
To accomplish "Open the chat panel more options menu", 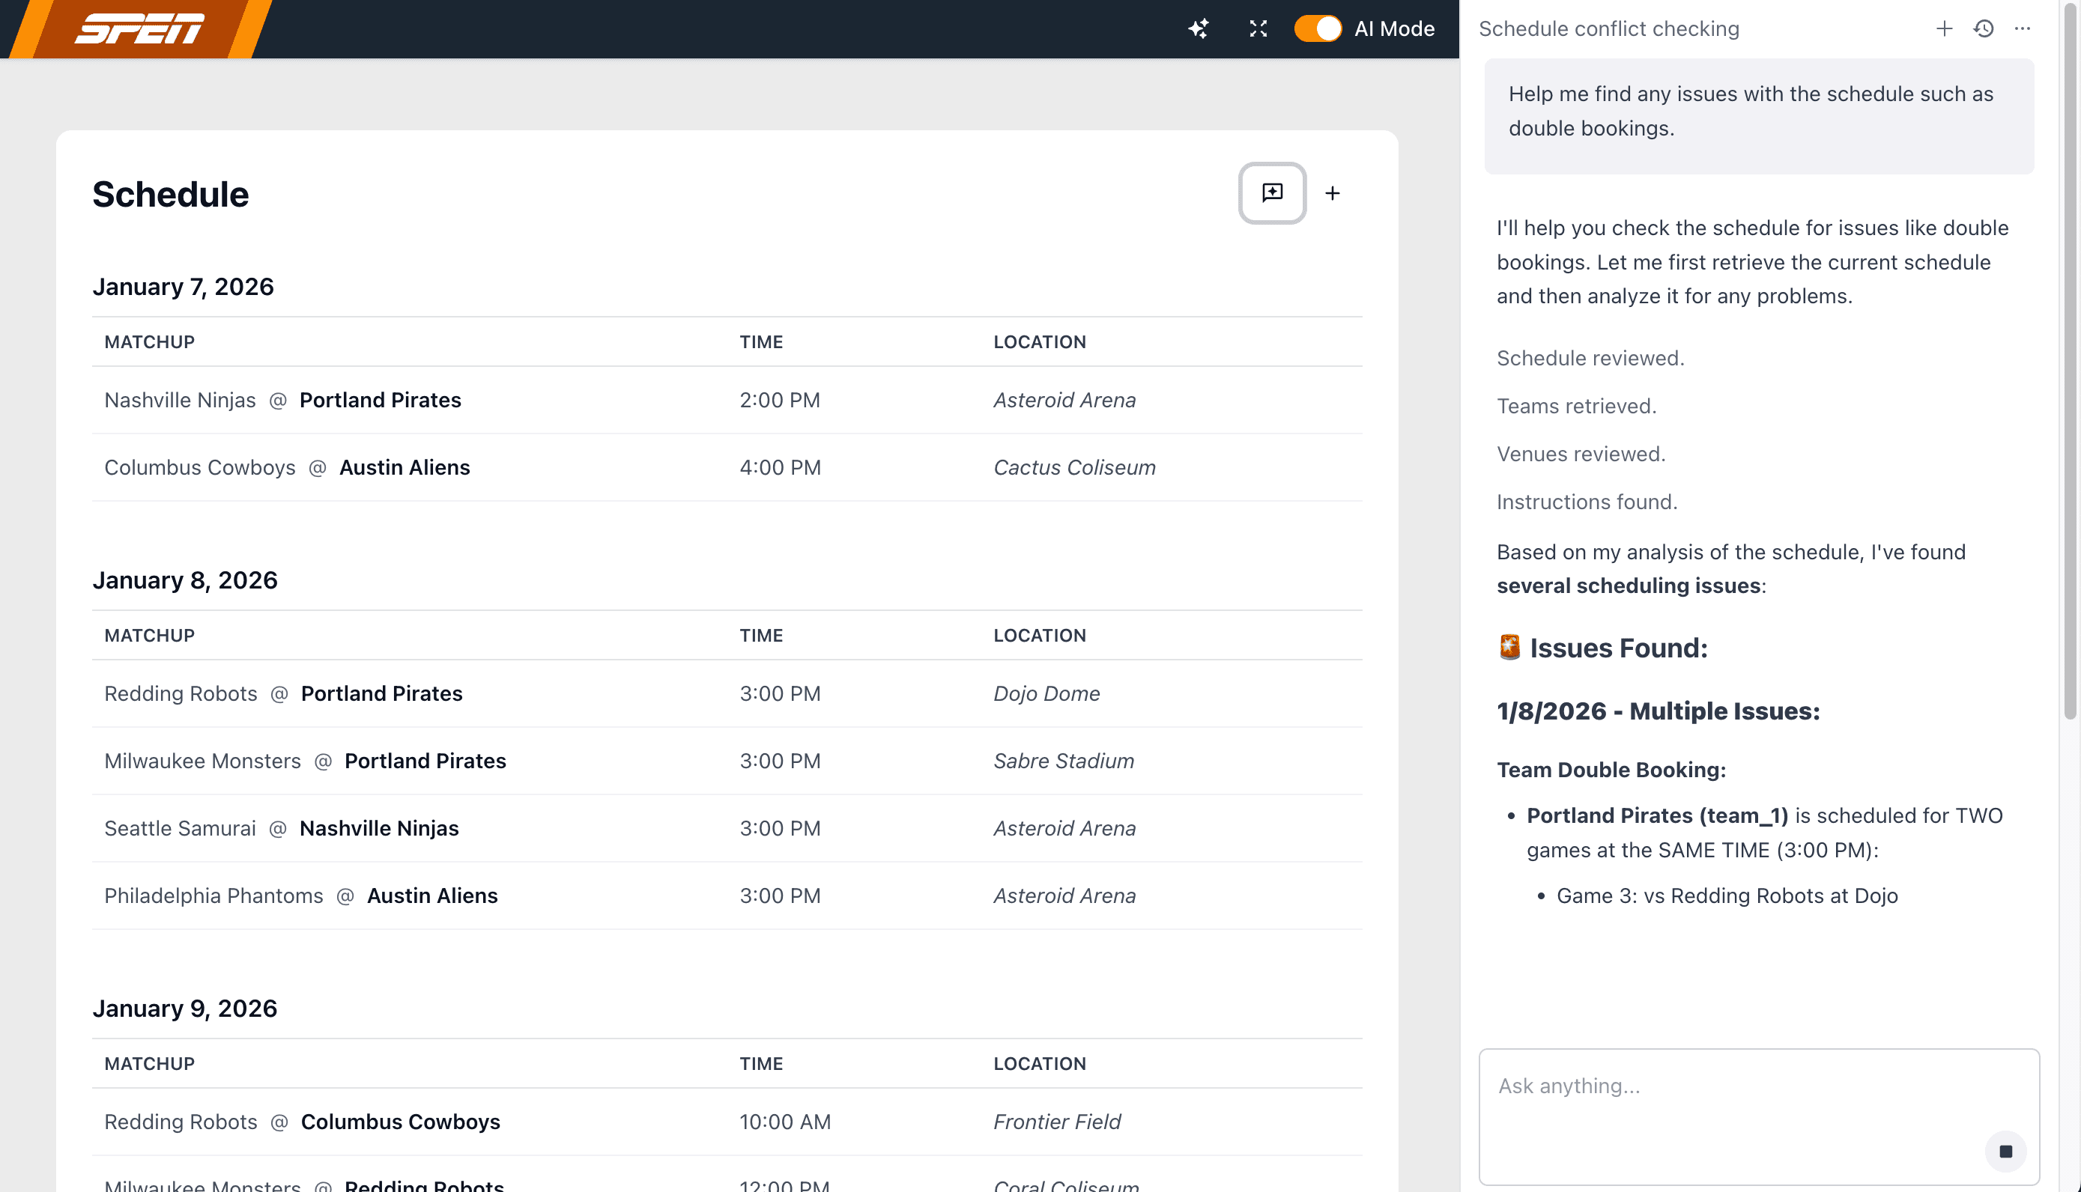I will 2022,29.
